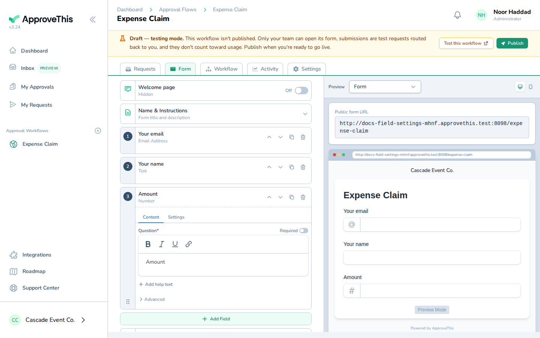Insert a link in question editor
The image size is (540, 338).
[x=189, y=244]
